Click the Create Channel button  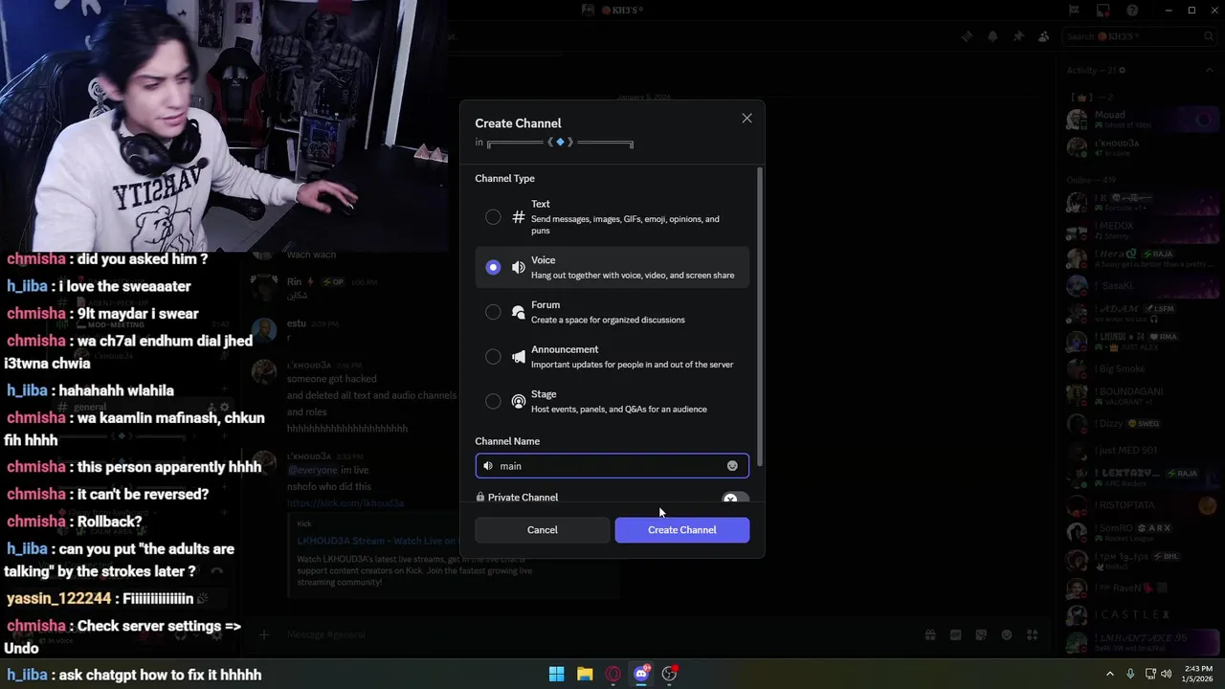tap(682, 530)
